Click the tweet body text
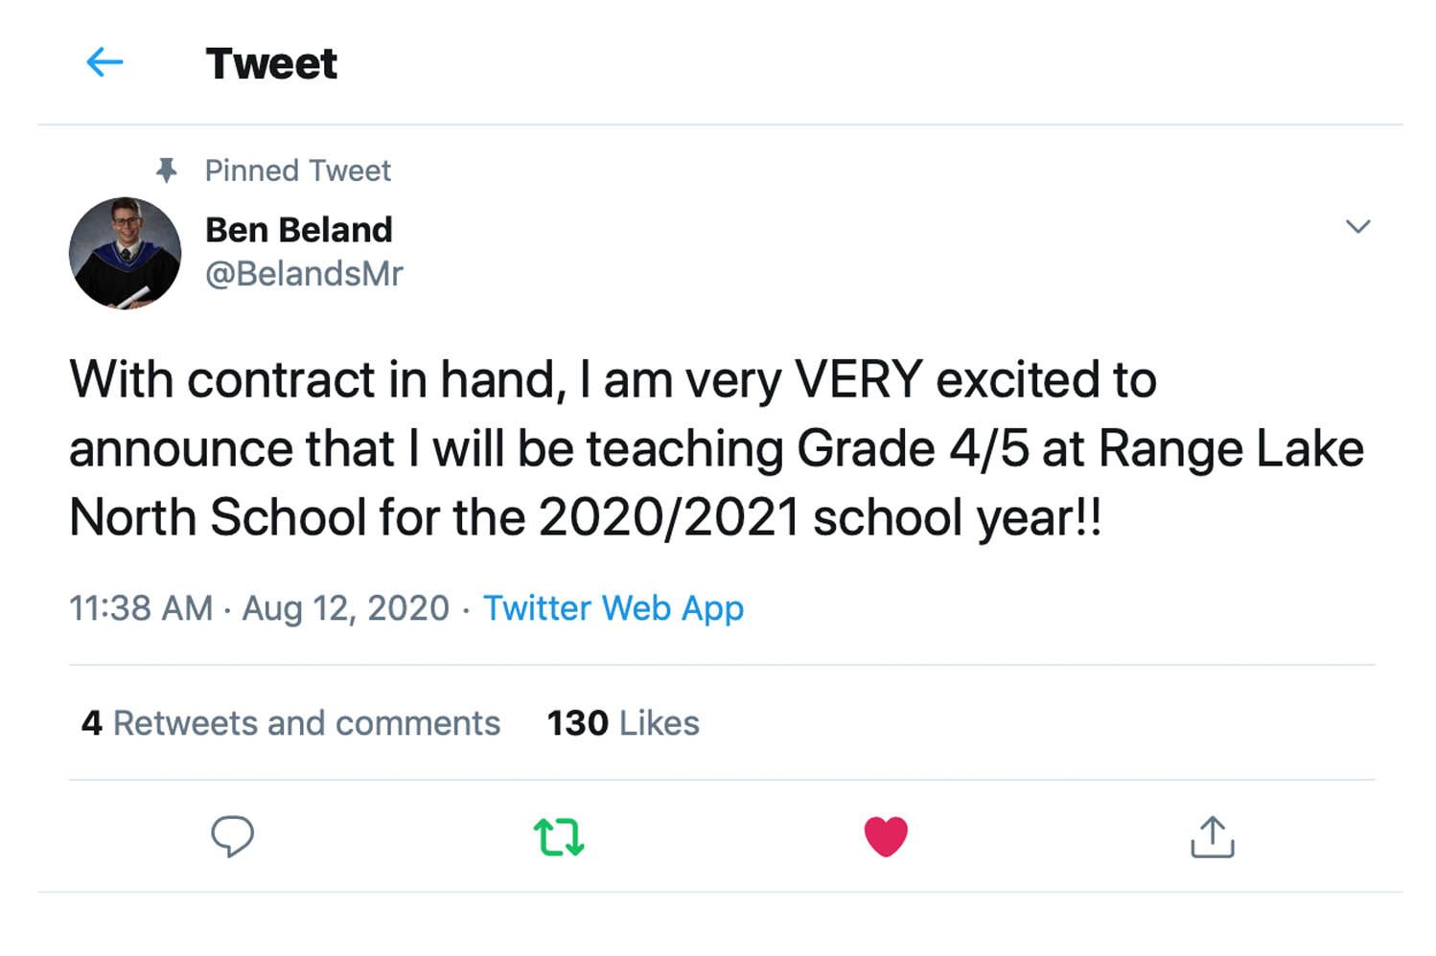The width and height of the screenshot is (1436, 956). [x=716, y=448]
